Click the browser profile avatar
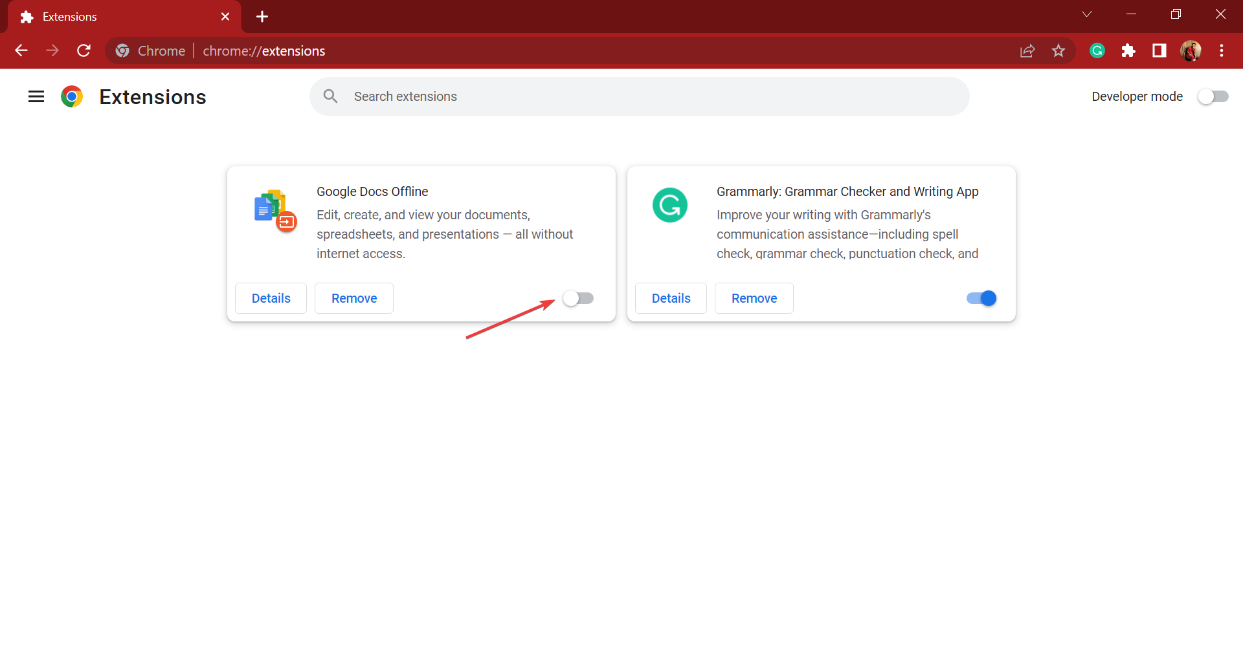Viewport: 1243px width, 652px height. pos(1191,50)
